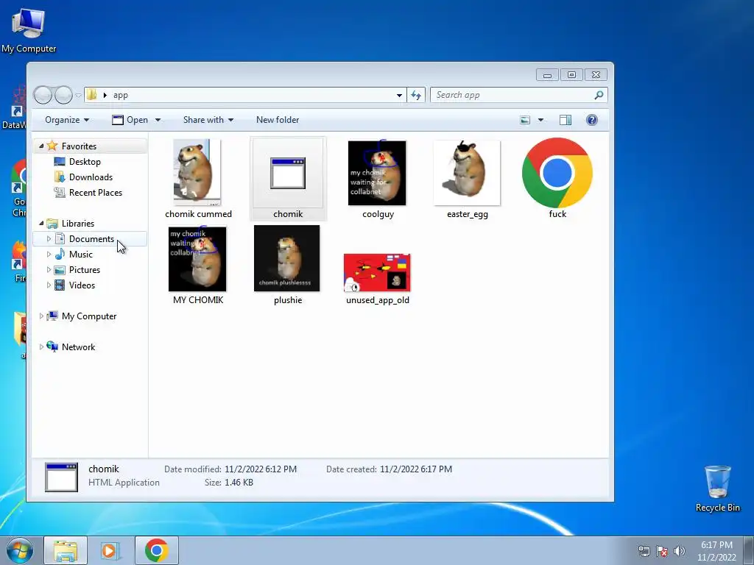
Task: Click the app folder in address bar
Action: [x=121, y=95]
